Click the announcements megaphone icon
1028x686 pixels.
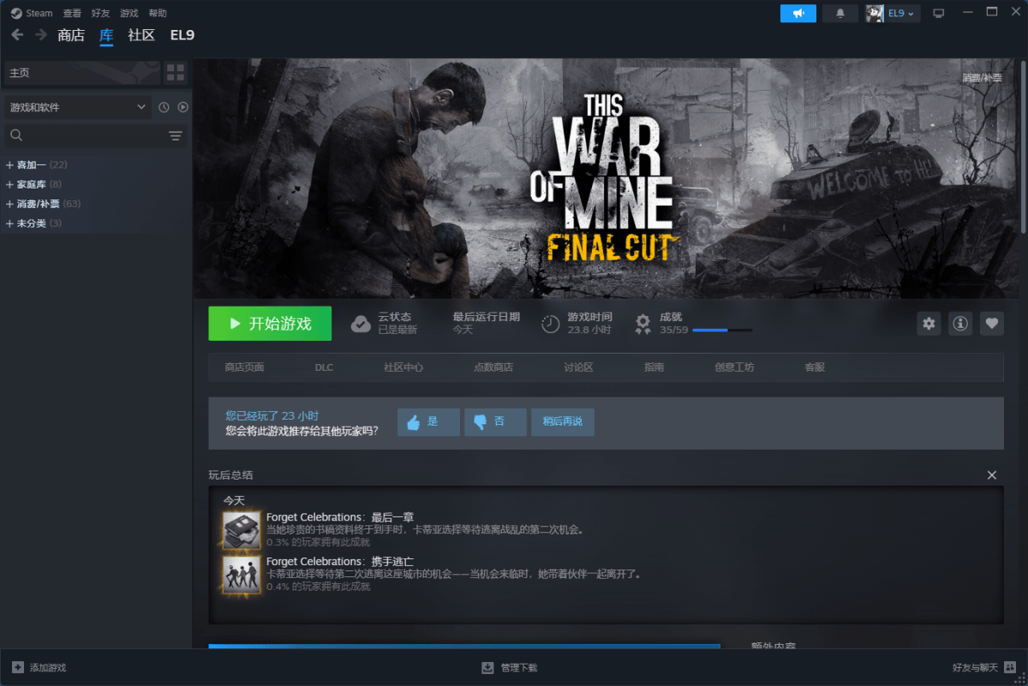click(x=798, y=13)
